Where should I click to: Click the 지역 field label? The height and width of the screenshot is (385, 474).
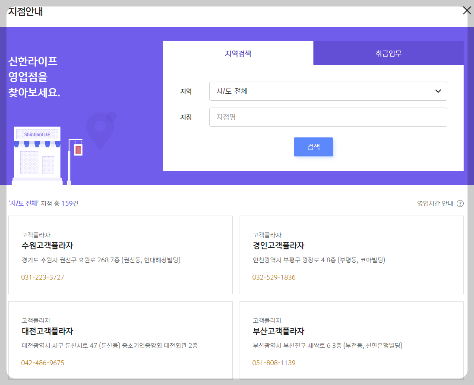186,92
